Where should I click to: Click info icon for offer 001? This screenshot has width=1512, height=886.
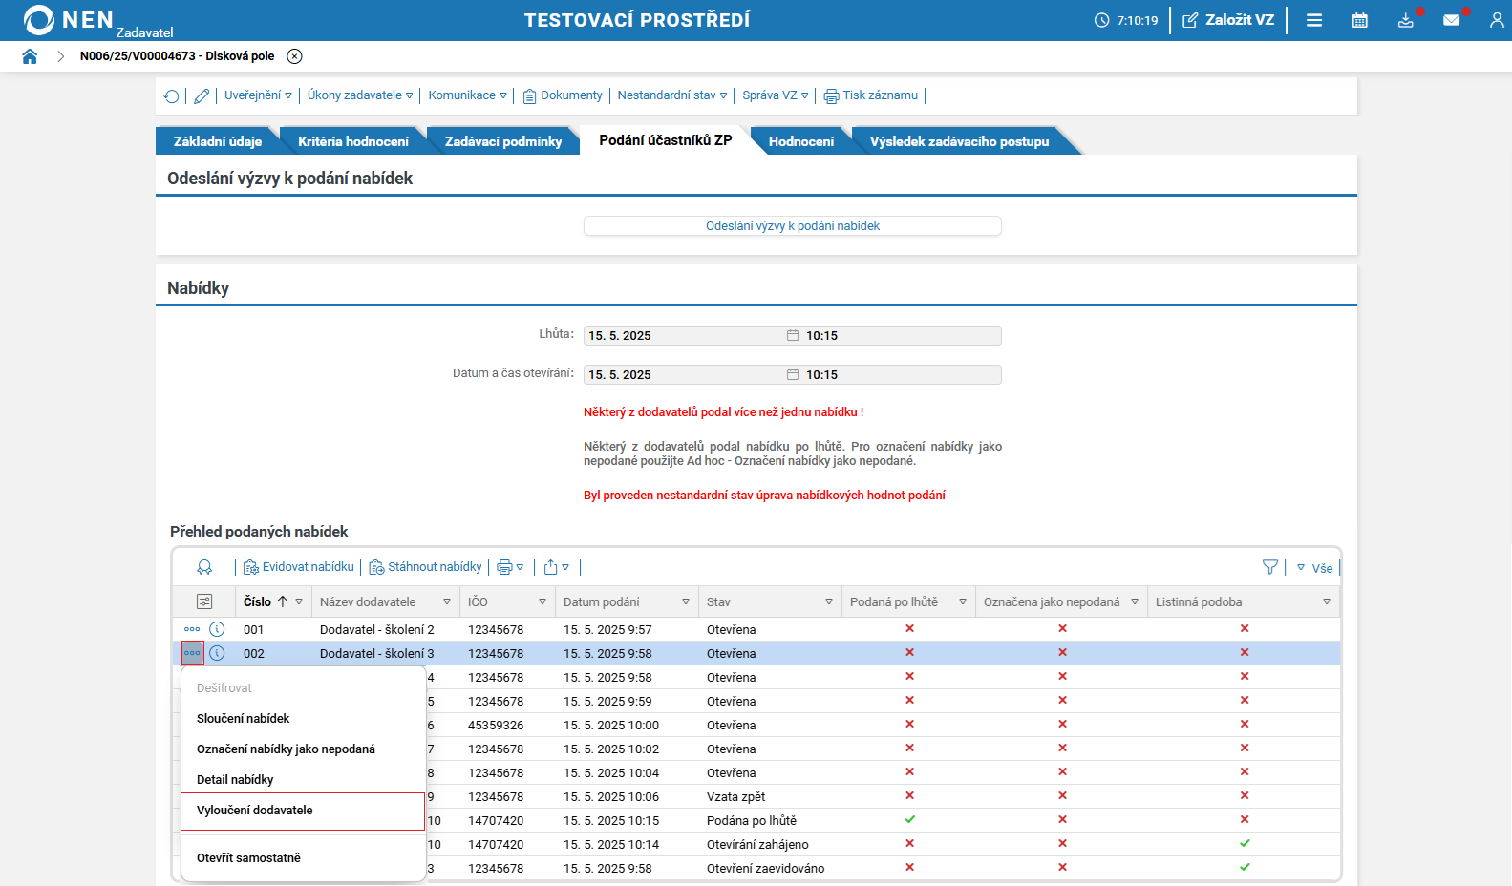[x=217, y=629]
